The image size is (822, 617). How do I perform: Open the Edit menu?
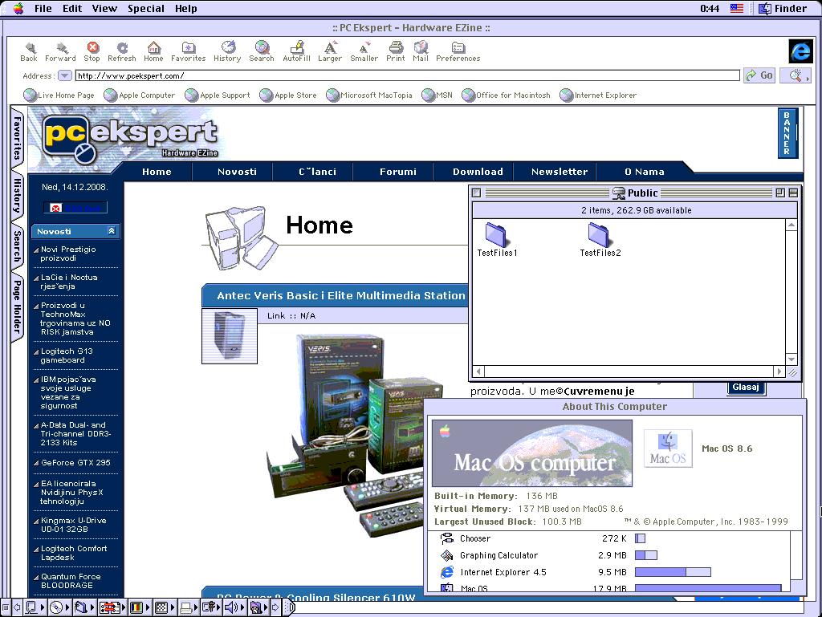click(72, 8)
